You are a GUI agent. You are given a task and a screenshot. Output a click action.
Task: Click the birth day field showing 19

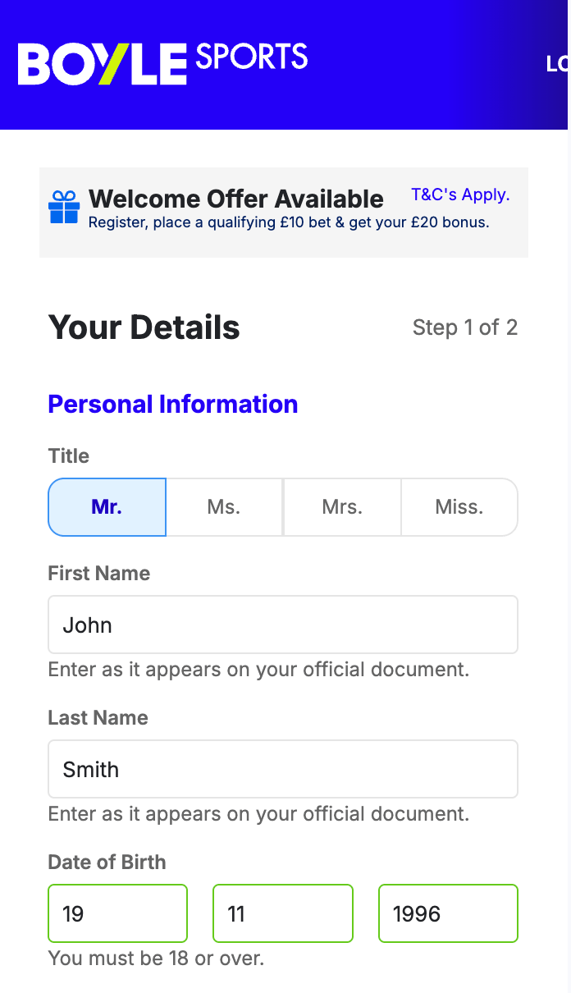tap(118, 913)
